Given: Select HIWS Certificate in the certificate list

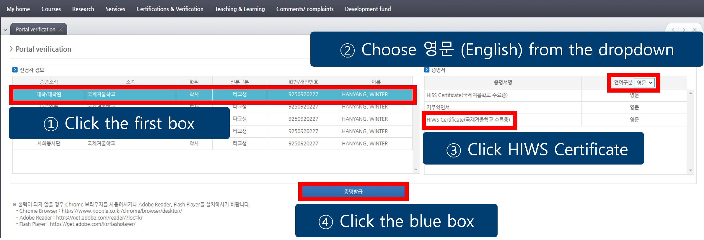Looking at the screenshot, I should pyautogui.click(x=468, y=120).
